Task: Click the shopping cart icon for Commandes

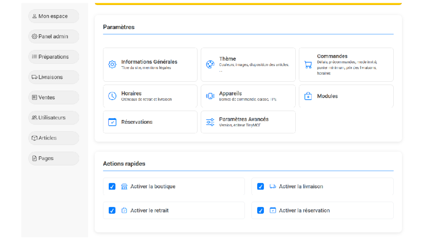Action: (308, 65)
